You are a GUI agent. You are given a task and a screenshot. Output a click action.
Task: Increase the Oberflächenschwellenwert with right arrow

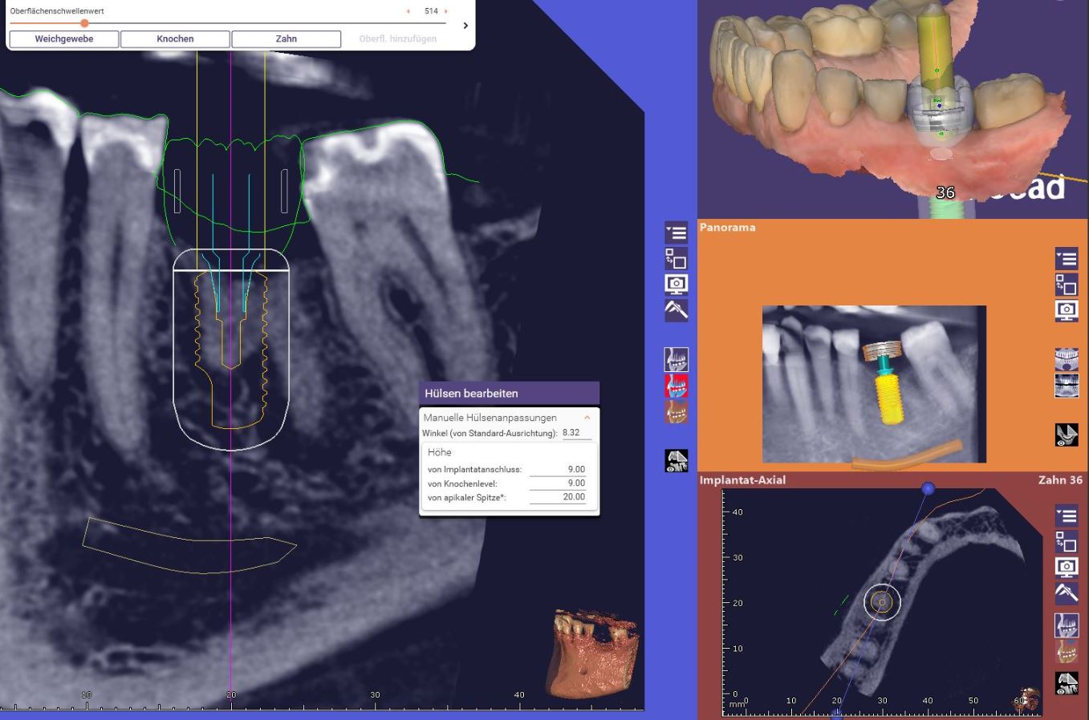click(x=446, y=11)
